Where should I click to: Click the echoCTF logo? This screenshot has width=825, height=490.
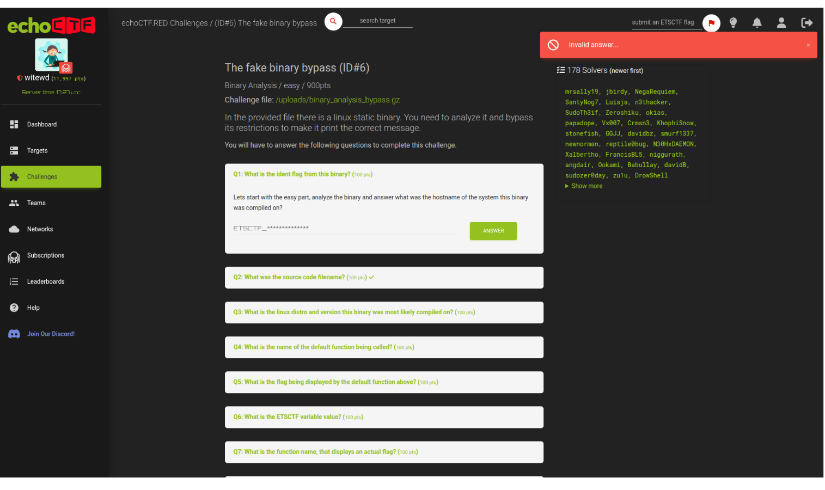click(x=51, y=26)
